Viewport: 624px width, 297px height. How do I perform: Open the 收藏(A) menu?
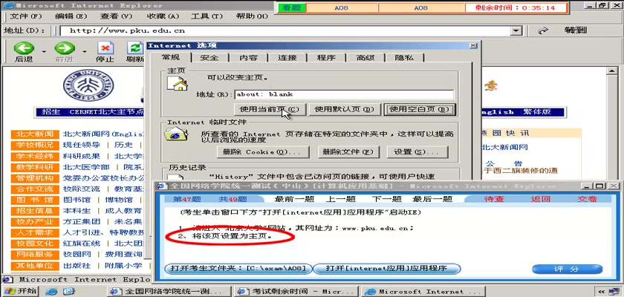(163, 16)
